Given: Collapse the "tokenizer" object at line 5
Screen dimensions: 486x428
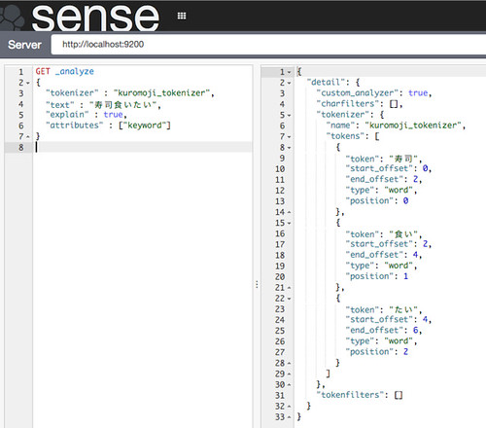Looking at the screenshot, I should (290, 115).
